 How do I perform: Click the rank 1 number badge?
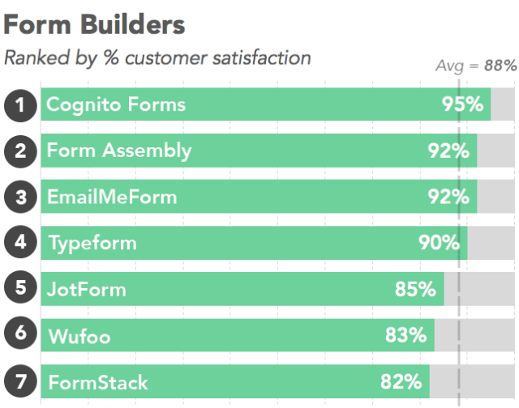(20, 105)
